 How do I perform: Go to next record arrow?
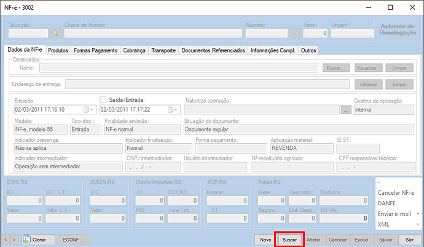14,240
